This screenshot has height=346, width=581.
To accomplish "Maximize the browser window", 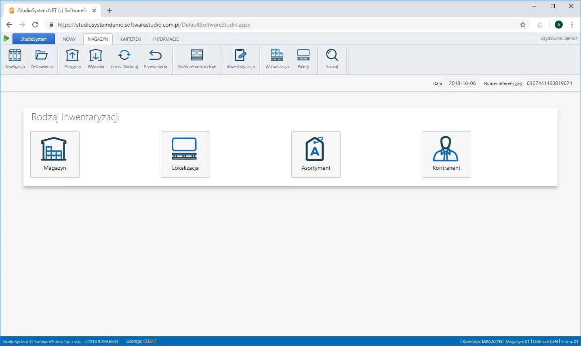I will pos(553,6).
